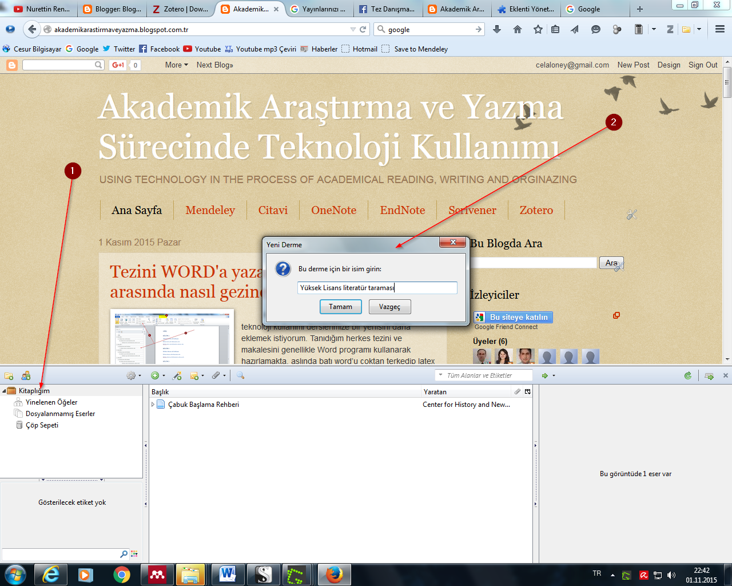Image resolution: width=732 pixels, height=586 pixels.
Task: Open Mendeley from the Windows taskbar
Action: 157,575
